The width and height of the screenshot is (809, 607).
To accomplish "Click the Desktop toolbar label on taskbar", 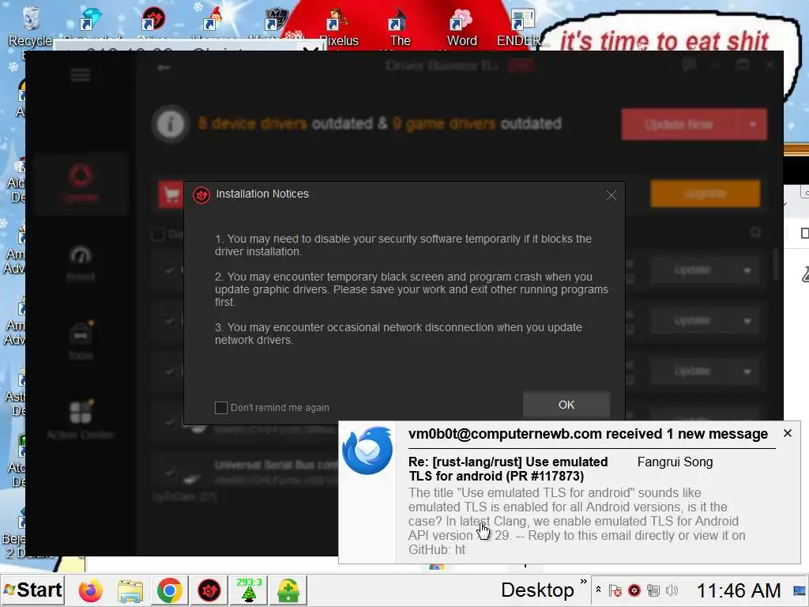I will point(537,590).
